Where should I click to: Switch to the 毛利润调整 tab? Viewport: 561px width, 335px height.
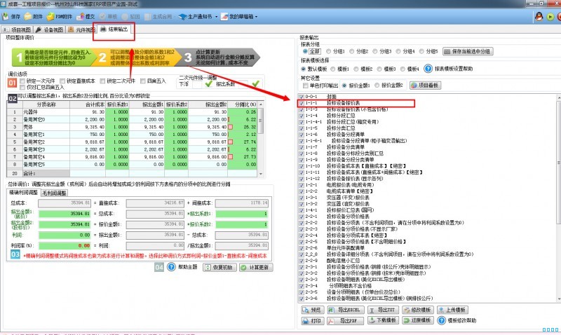pyautogui.click(x=54, y=193)
